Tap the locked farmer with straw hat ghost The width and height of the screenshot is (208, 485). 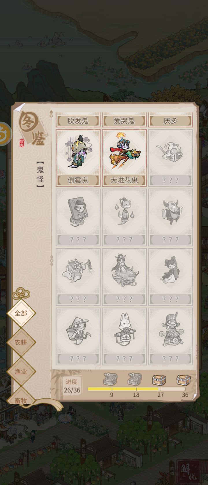pos(78,336)
